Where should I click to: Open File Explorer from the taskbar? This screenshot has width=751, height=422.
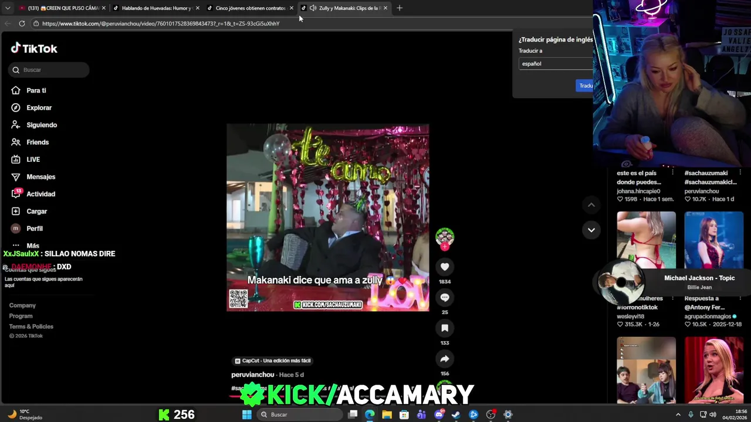tap(387, 414)
